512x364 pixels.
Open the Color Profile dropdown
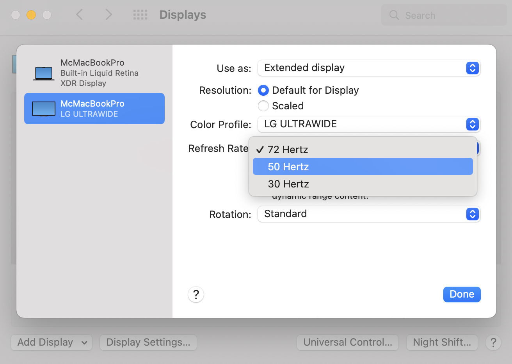tap(369, 124)
